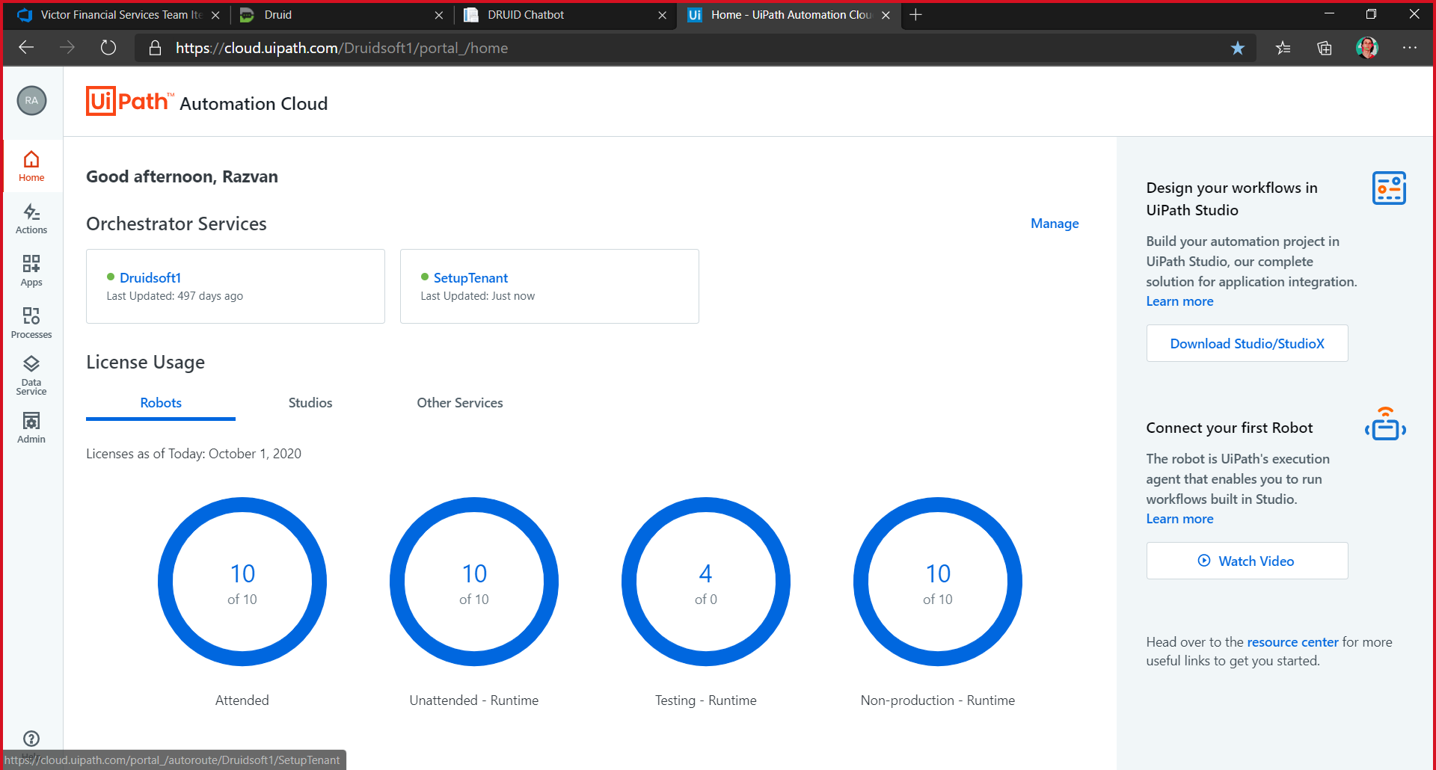Open browser Settings and more menu

coord(1410,48)
